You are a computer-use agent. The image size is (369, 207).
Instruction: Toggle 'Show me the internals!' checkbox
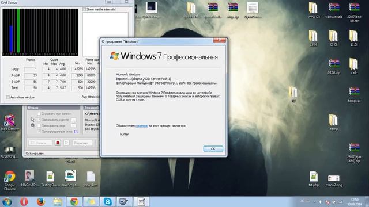tap(84, 9)
